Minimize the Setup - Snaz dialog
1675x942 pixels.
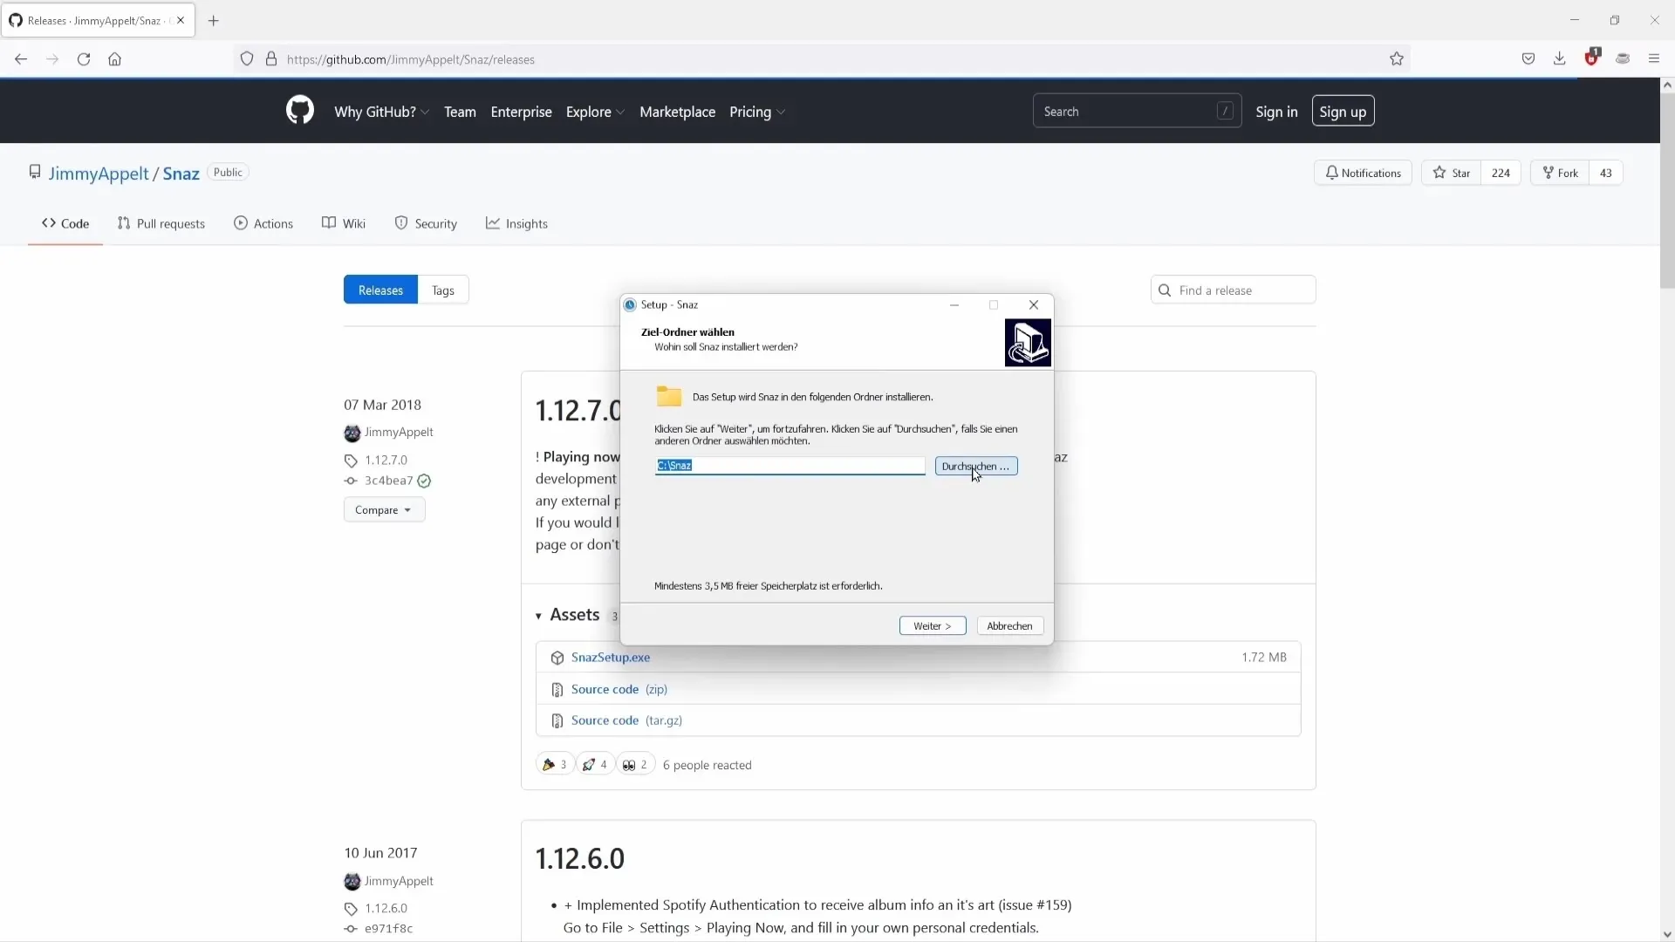click(x=954, y=304)
